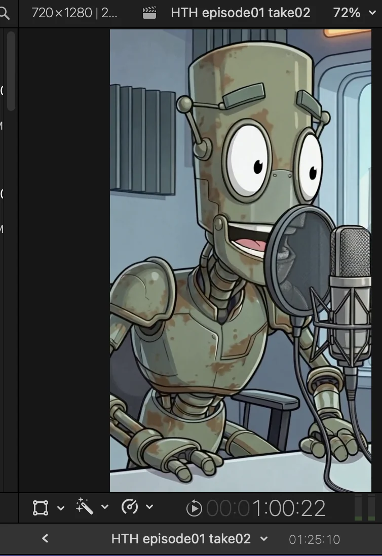Open the enhancements menu chevron

105,507
